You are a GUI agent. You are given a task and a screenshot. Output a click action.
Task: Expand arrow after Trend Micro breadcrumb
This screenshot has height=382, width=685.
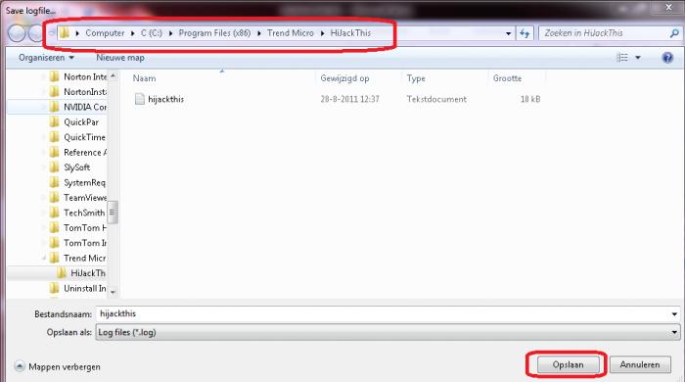click(322, 33)
